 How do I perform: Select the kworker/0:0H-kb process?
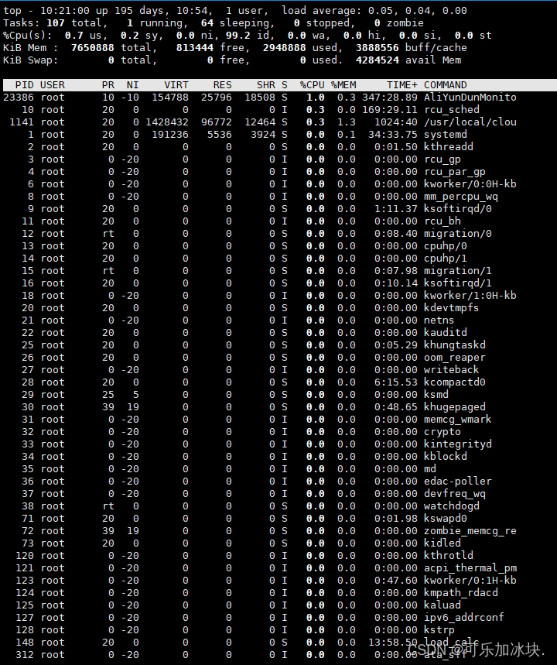tap(470, 183)
